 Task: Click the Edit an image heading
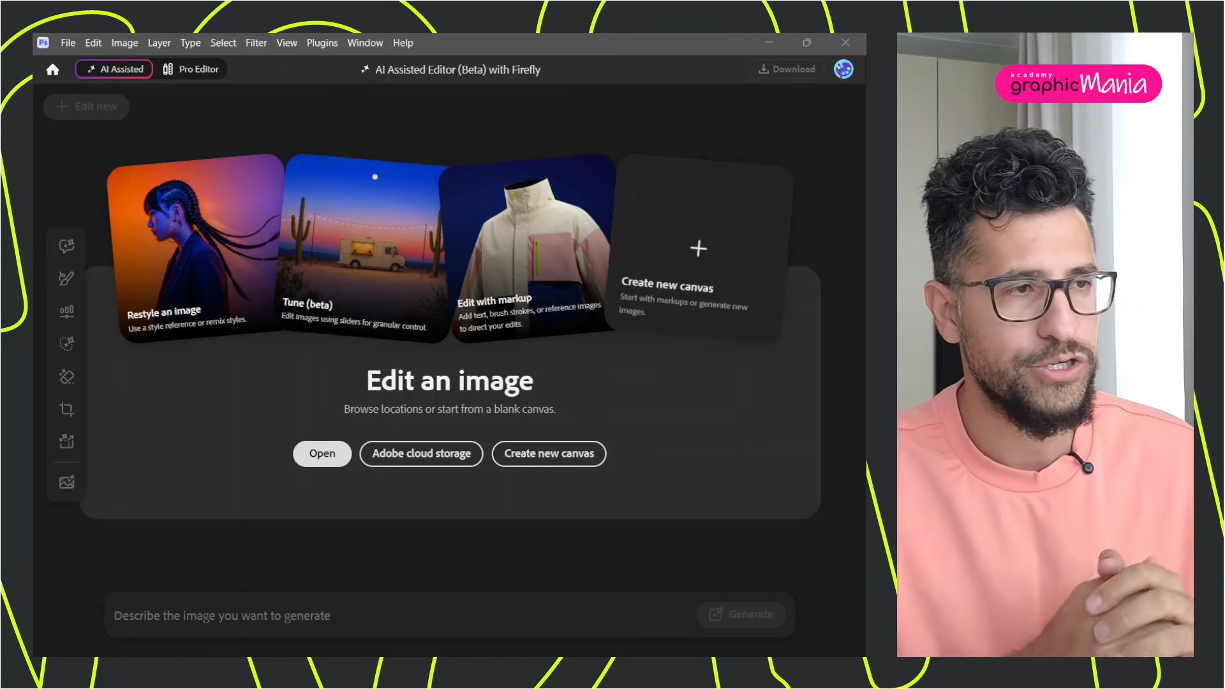(x=450, y=381)
